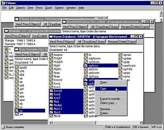The width and height of the screenshot is (164, 130).
Task: Click the 'fcm7' series name
Action: (57, 98)
